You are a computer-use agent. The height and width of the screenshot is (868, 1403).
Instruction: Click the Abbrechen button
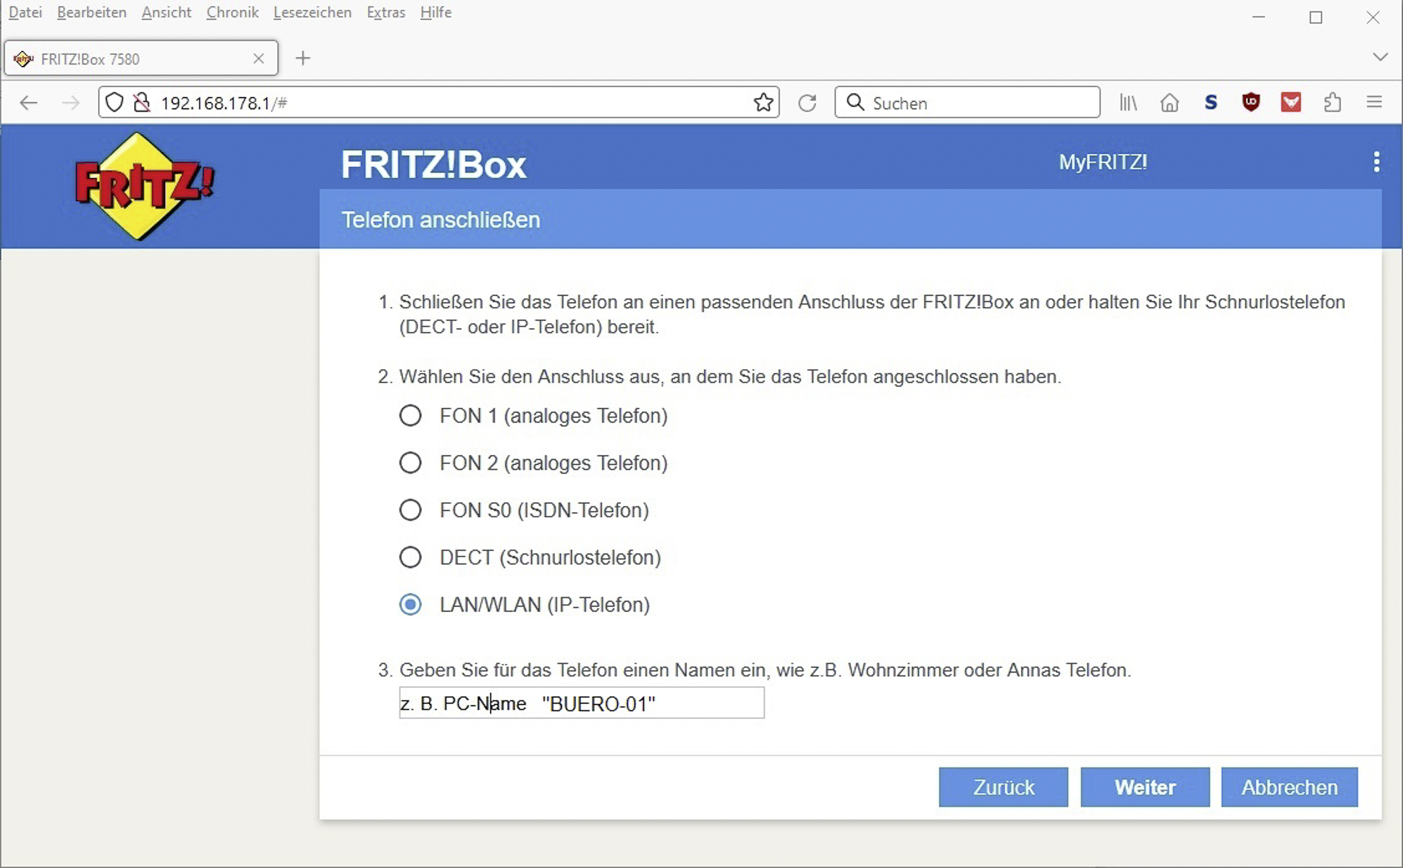[x=1289, y=787]
